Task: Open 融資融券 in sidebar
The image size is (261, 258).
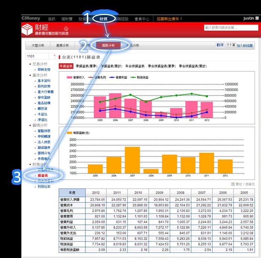Action: 44,147
